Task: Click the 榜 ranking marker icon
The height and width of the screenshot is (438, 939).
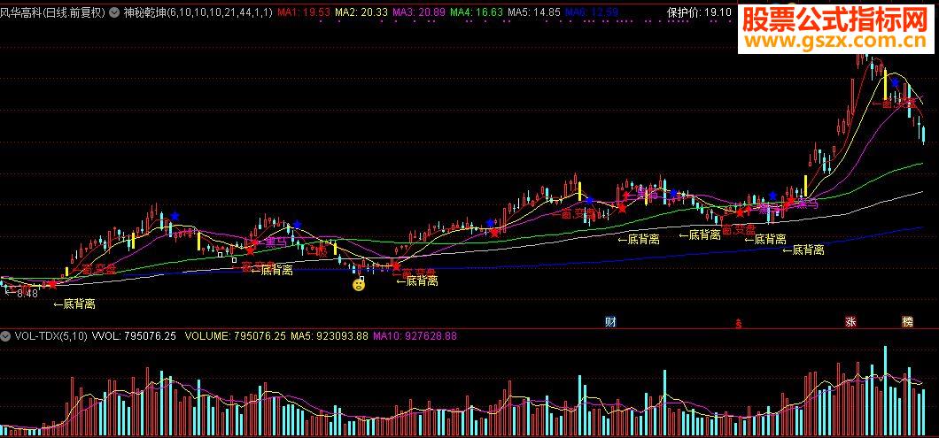Action: [908, 322]
